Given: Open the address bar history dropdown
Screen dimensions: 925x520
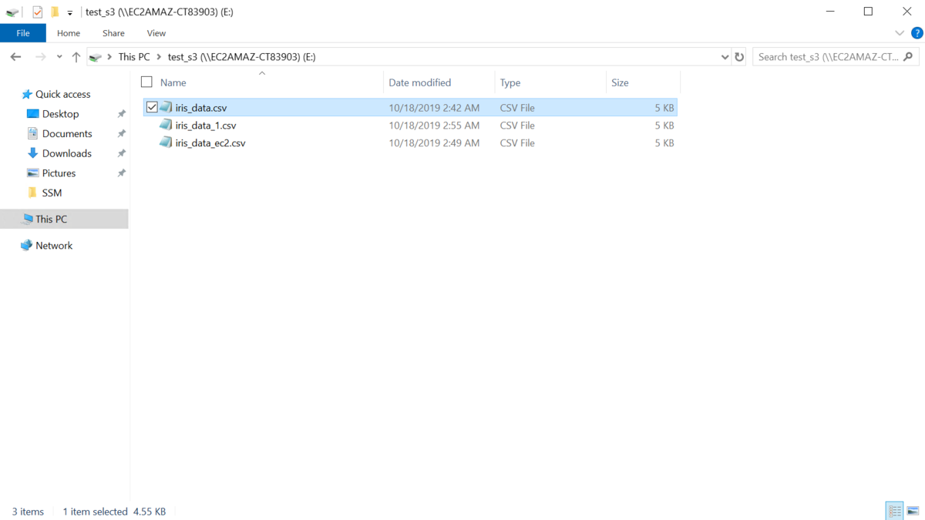Looking at the screenshot, I should click(725, 57).
